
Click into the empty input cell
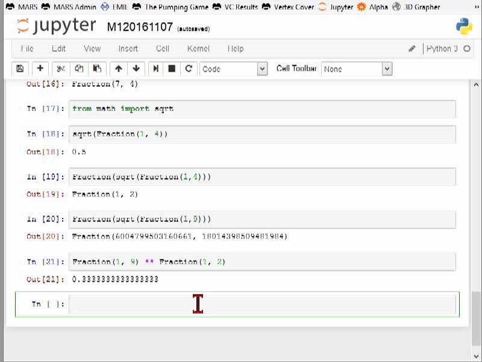coord(262,304)
